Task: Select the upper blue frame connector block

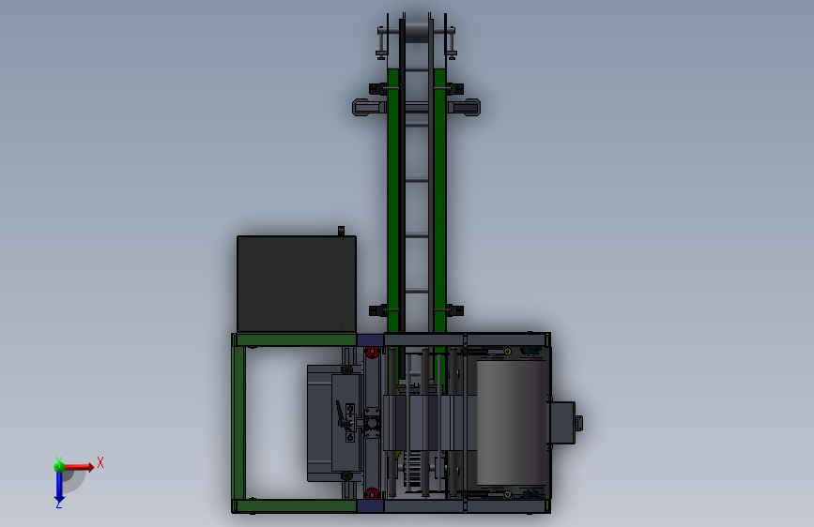Action: (x=370, y=340)
